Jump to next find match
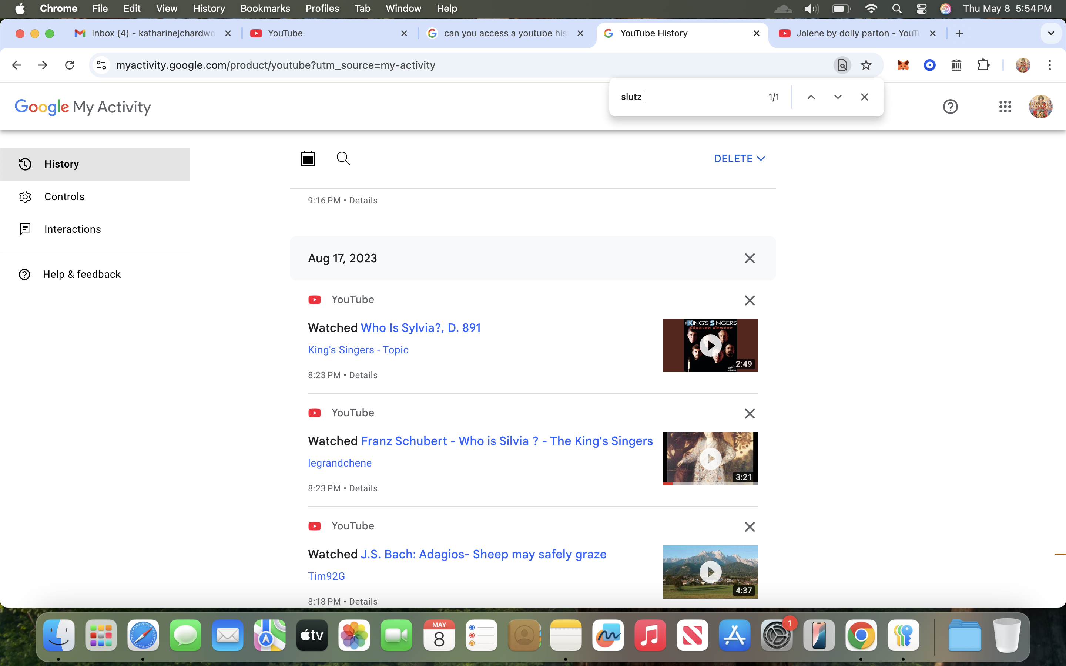Viewport: 1066px width, 666px height. click(838, 97)
